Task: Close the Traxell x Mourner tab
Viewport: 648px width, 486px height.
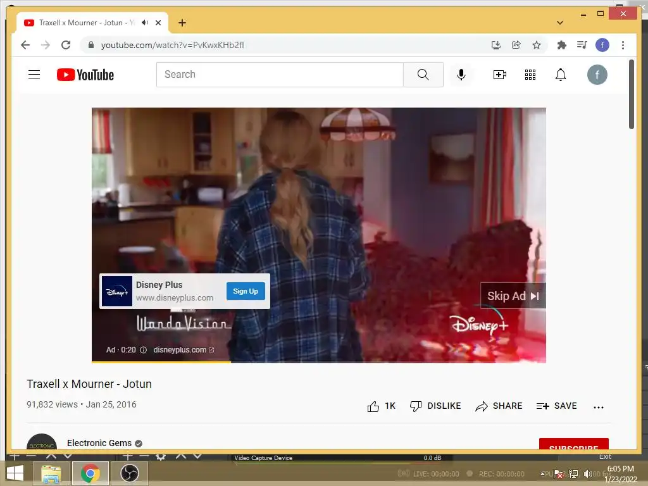Action: (158, 23)
